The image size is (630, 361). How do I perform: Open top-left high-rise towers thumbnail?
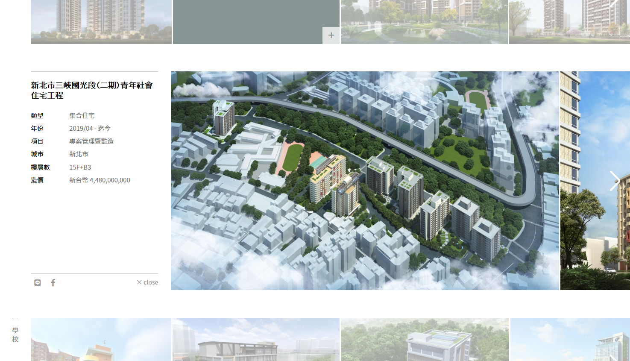pyautogui.click(x=101, y=22)
